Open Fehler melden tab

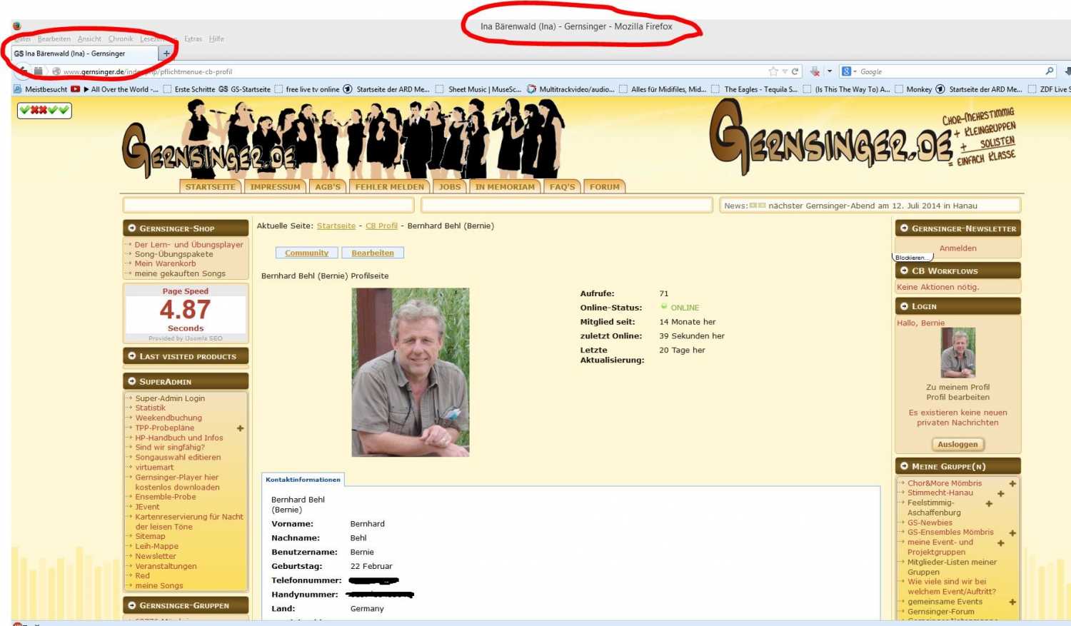(x=390, y=186)
